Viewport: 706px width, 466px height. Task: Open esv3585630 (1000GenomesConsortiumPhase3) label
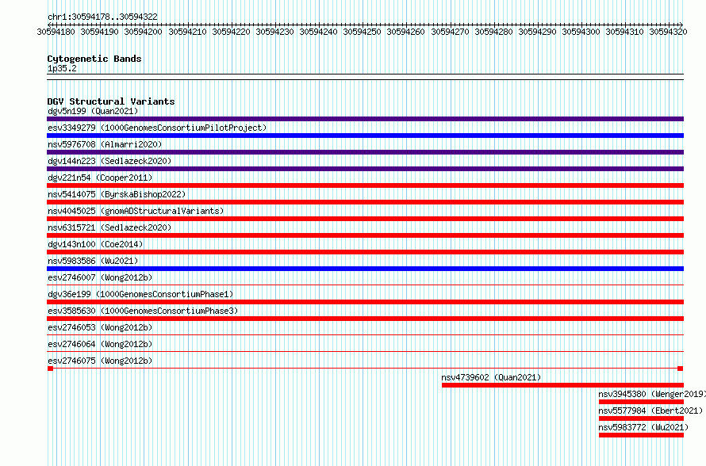pyautogui.click(x=143, y=311)
